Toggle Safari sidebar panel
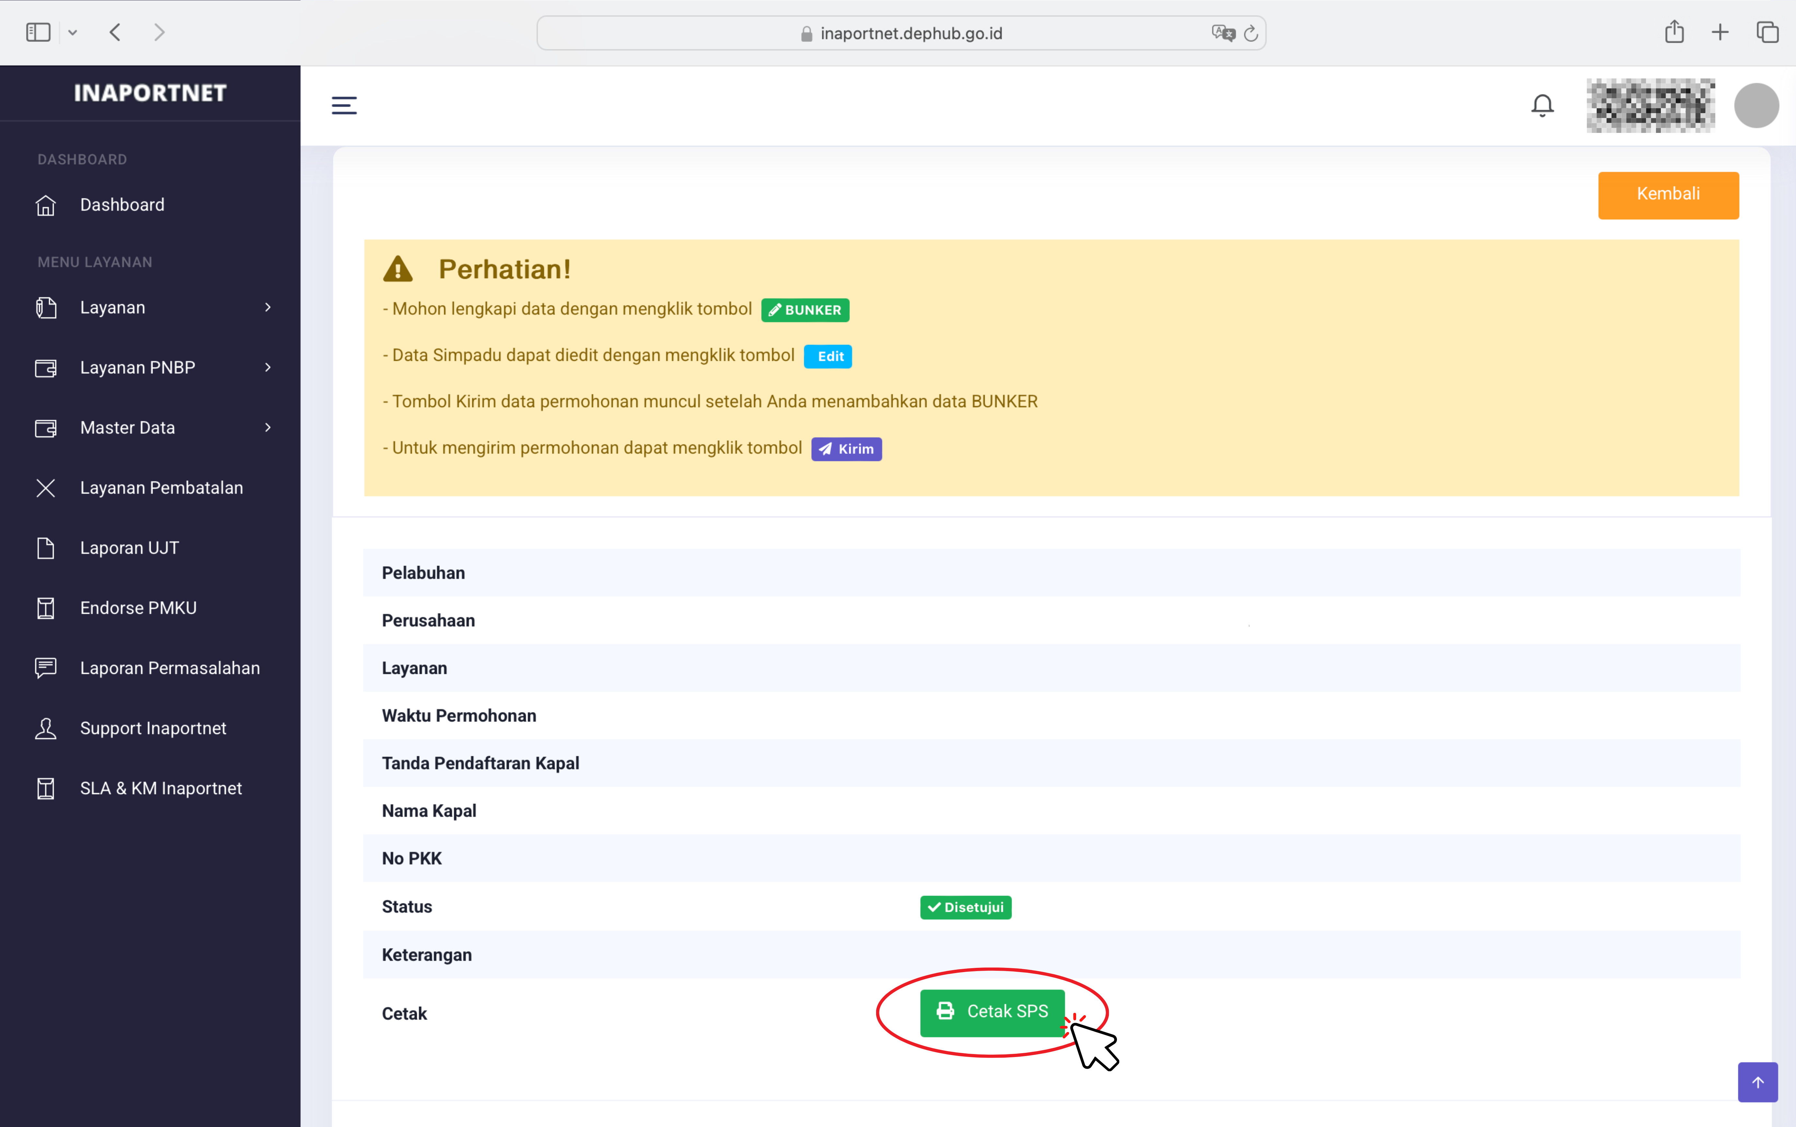This screenshot has height=1127, width=1796. [x=38, y=32]
